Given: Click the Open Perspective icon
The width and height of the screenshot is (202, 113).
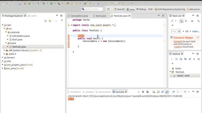Looking at the screenshot, I should 109,9.
